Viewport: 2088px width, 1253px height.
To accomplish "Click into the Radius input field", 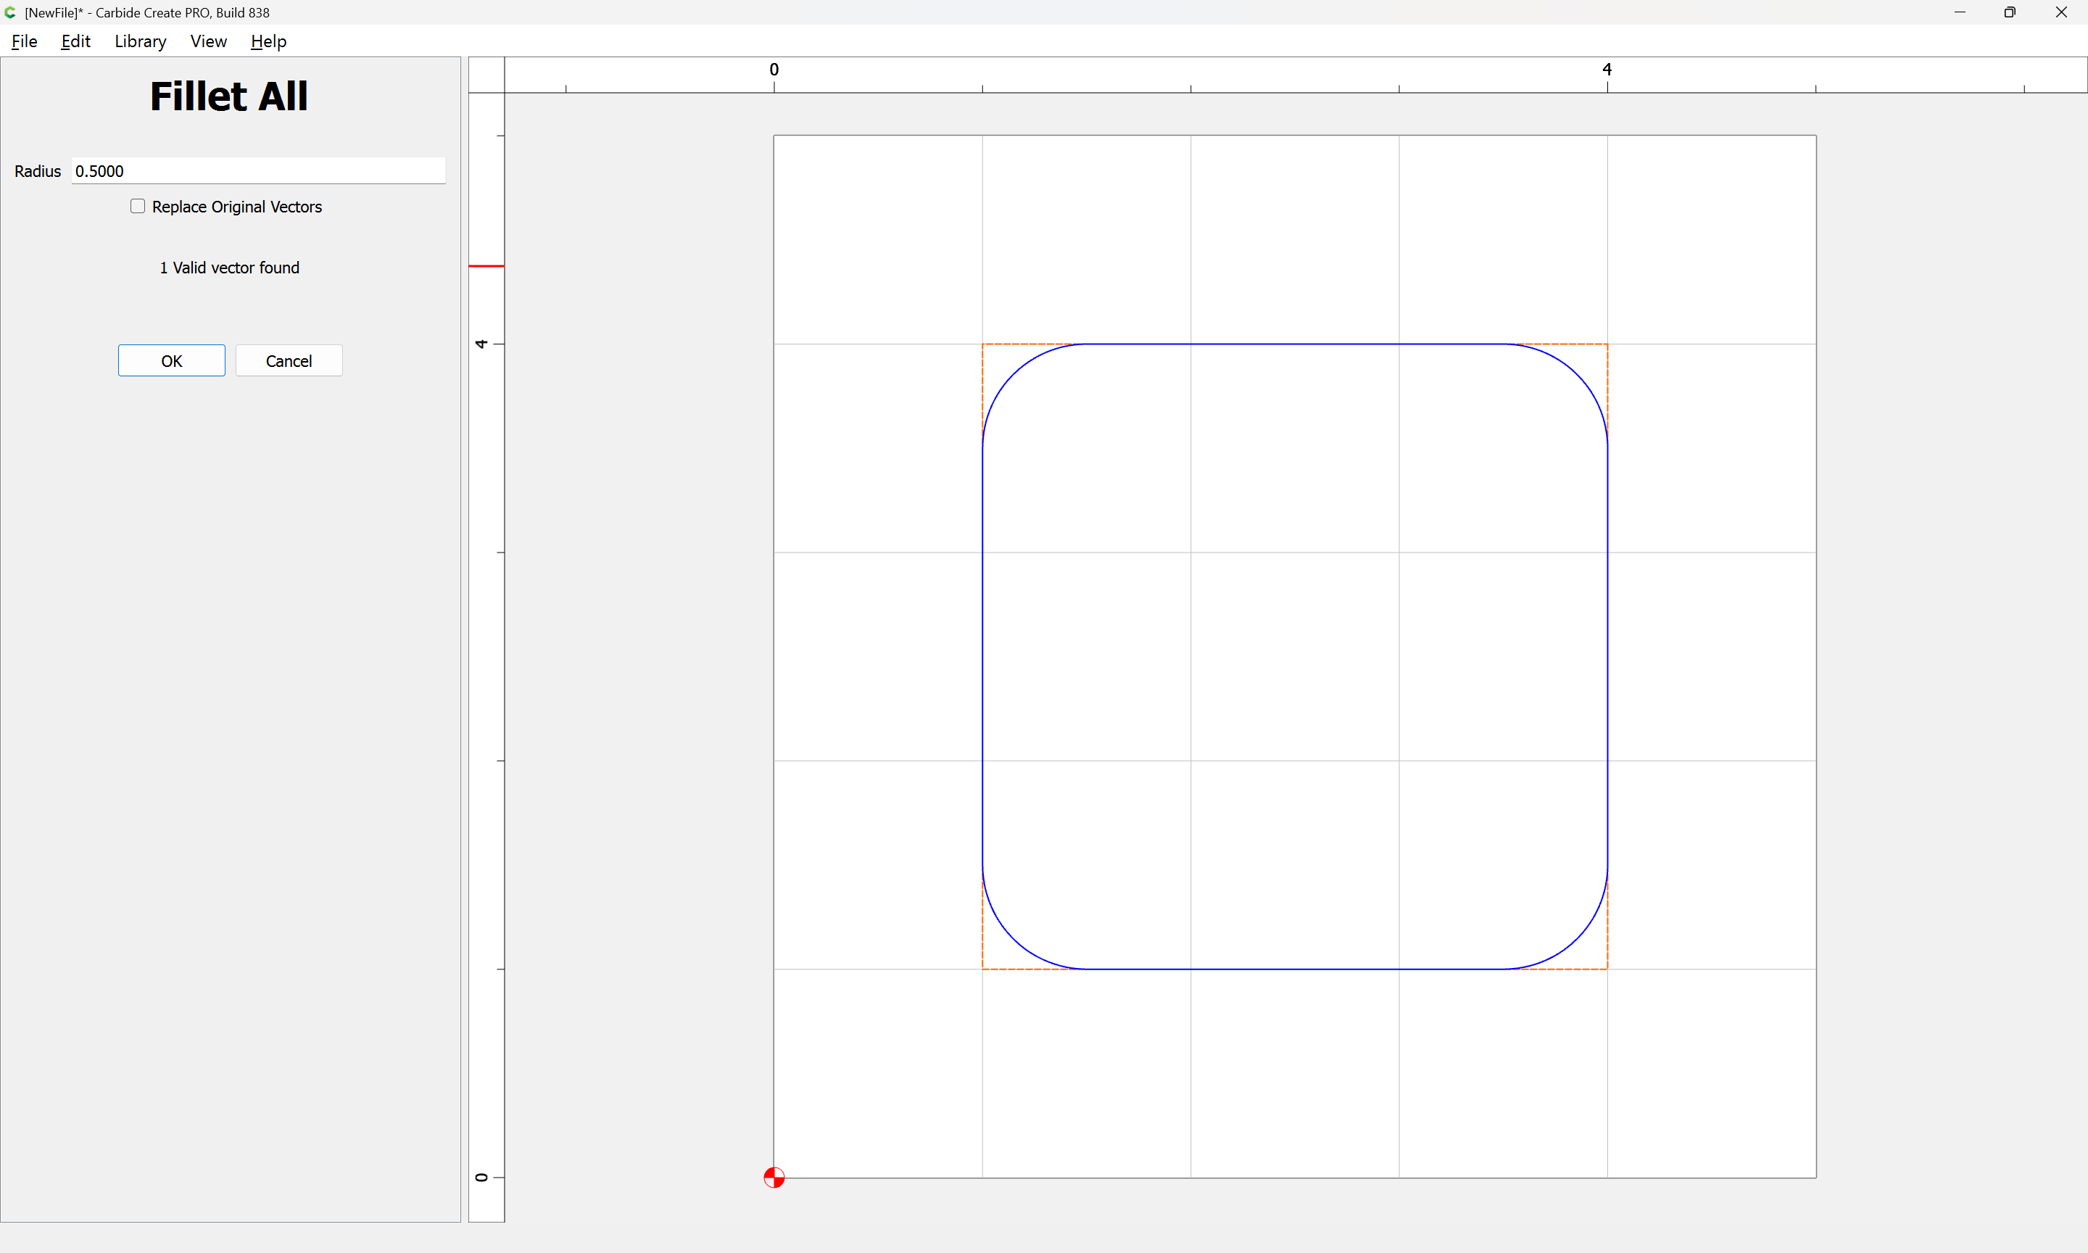I will [x=257, y=171].
